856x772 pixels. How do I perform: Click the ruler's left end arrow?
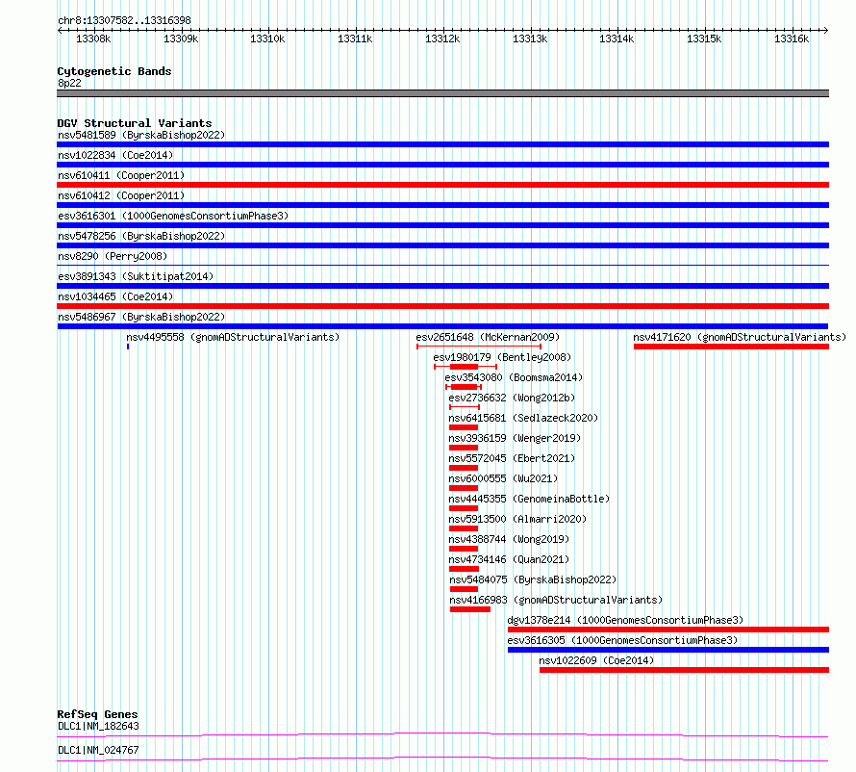point(60,30)
